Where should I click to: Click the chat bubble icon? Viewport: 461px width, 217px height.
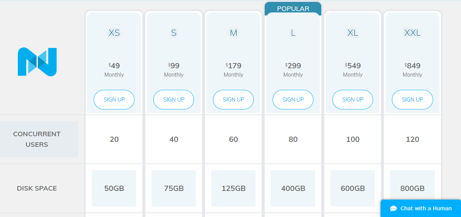(x=393, y=208)
